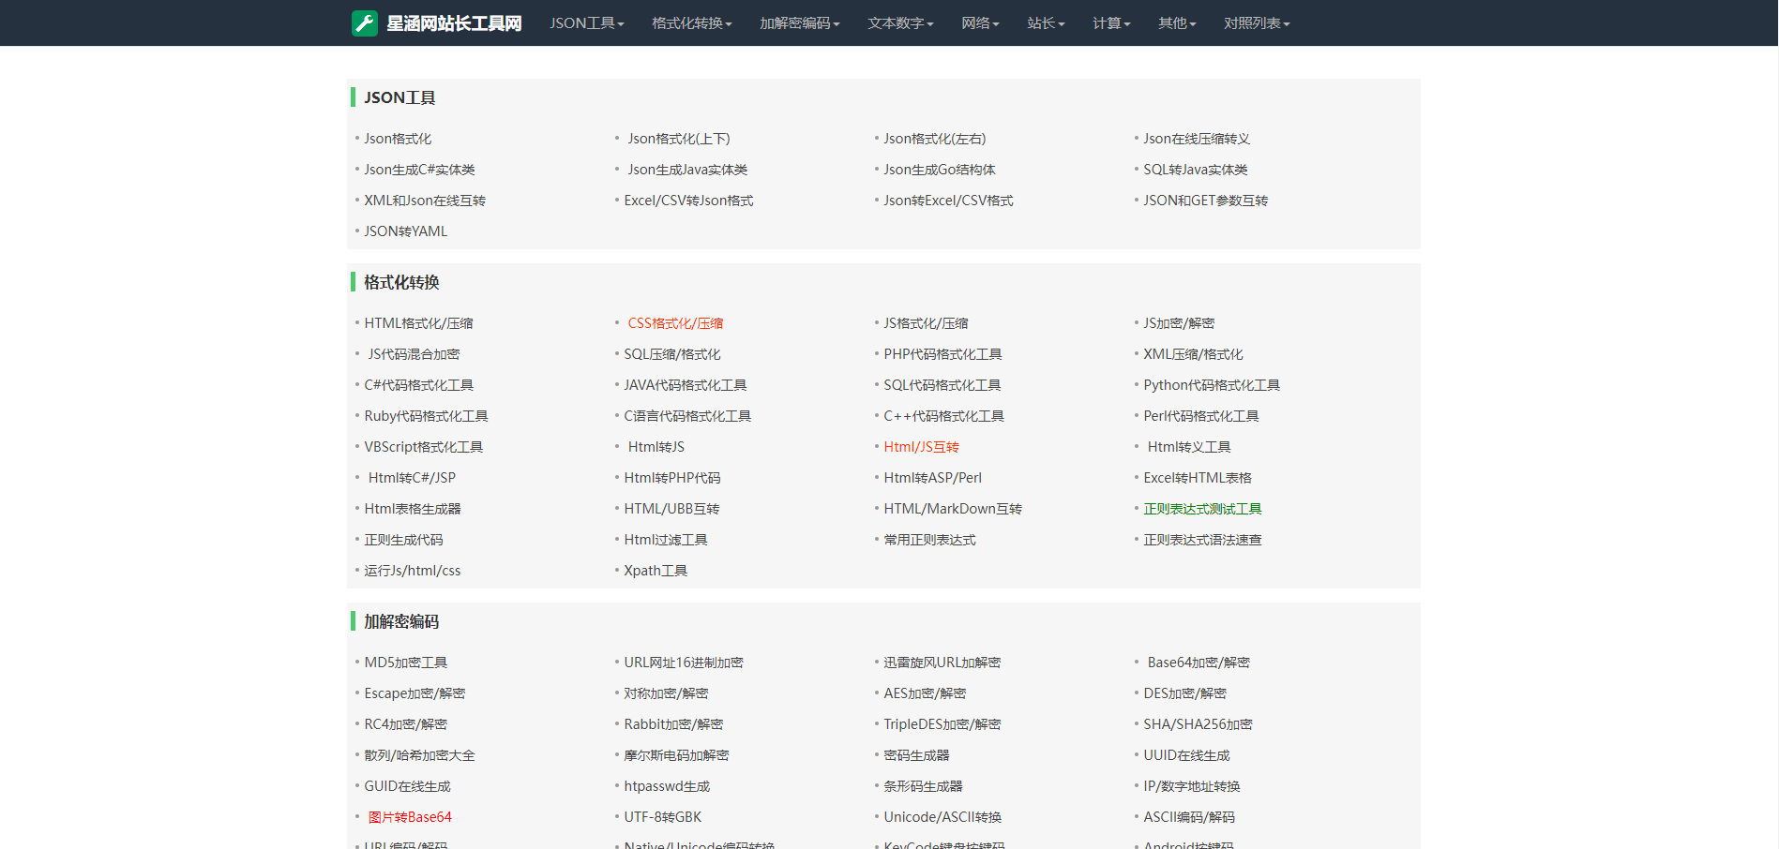Viewport: 1779px width, 849px height.
Task: Open JS加密/解密 link
Action: pyautogui.click(x=1179, y=323)
